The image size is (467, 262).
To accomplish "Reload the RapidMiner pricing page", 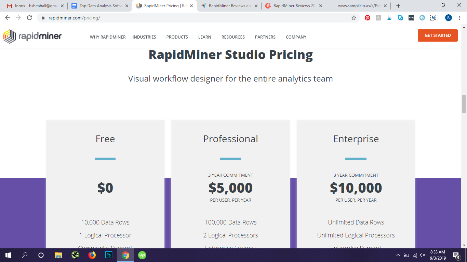I will (29, 18).
